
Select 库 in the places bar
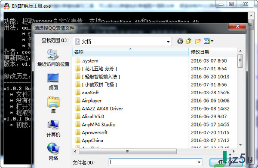click(x=53, y=105)
